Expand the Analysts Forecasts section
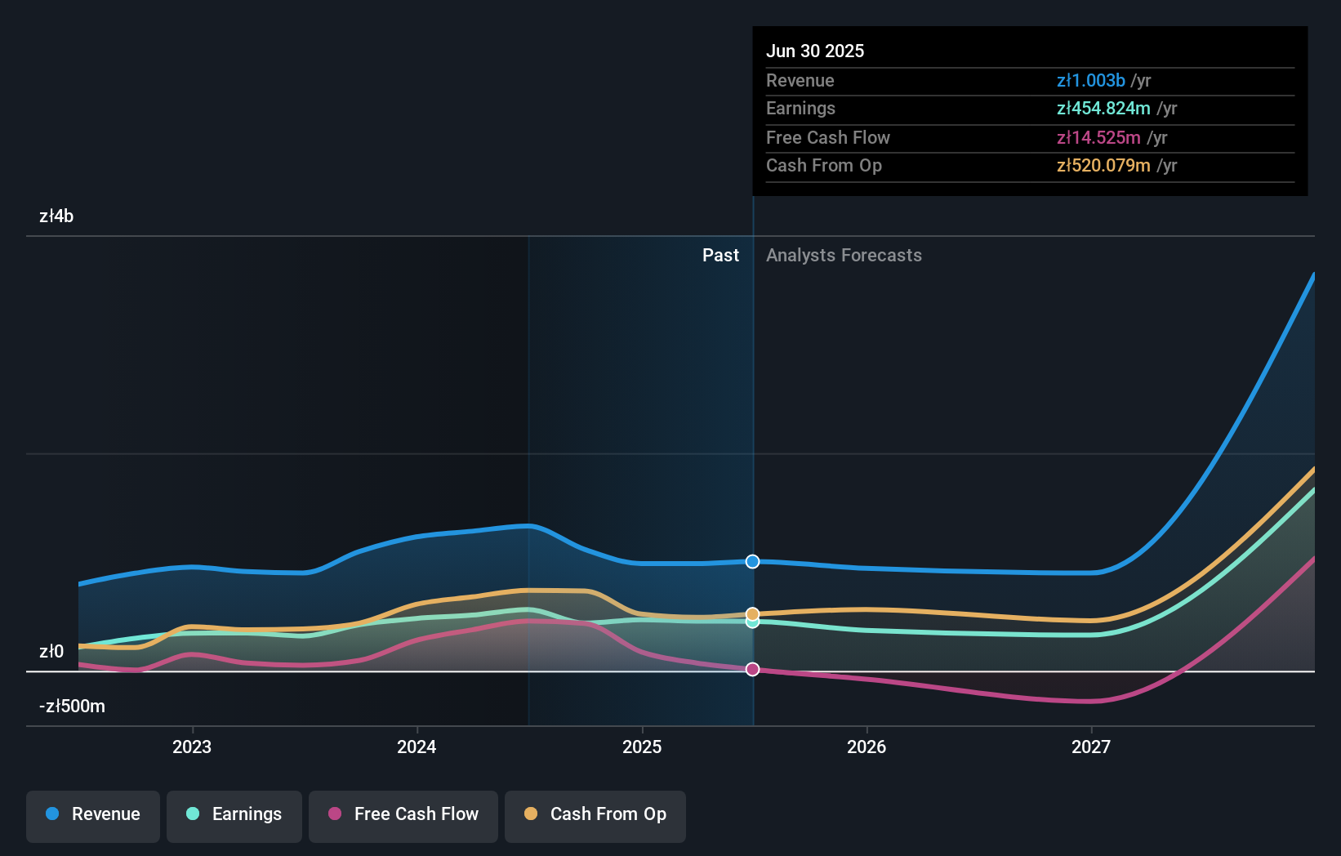Image resolution: width=1341 pixels, height=856 pixels. click(x=844, y=256)
